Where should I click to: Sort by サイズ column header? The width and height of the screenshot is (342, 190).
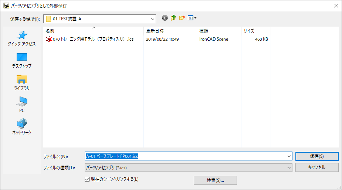pos(256,31)
